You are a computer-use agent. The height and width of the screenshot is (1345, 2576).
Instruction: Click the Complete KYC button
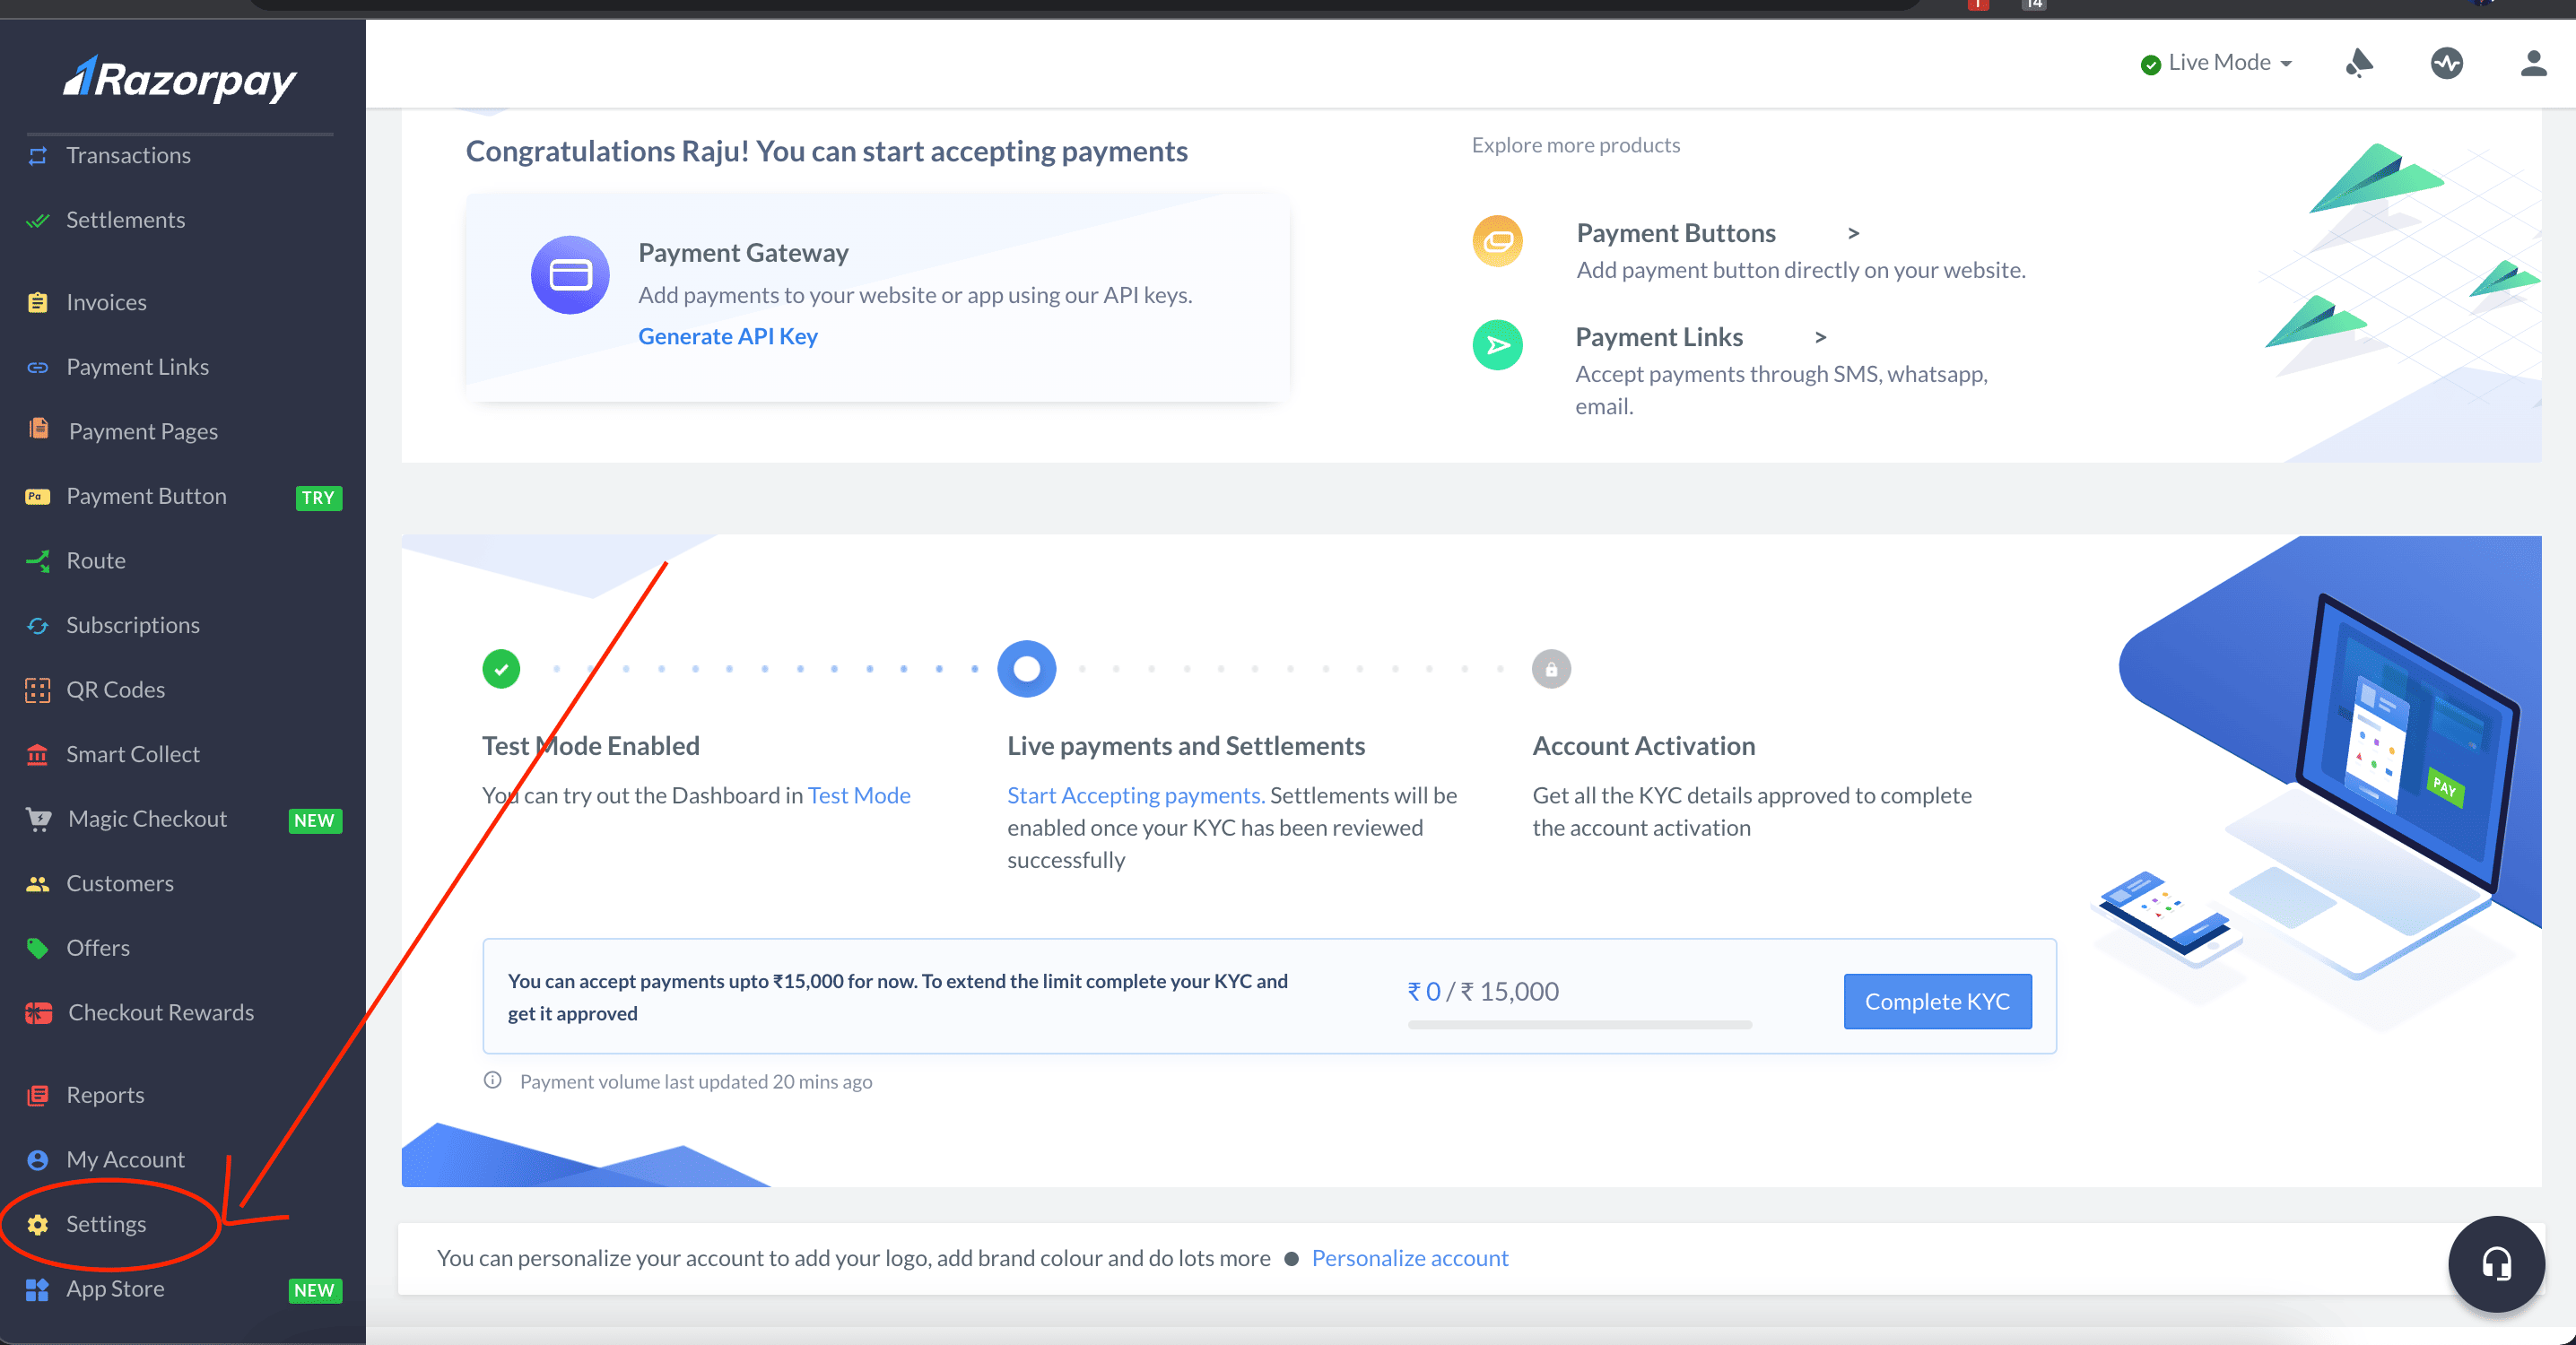tap(1937, 1001)
